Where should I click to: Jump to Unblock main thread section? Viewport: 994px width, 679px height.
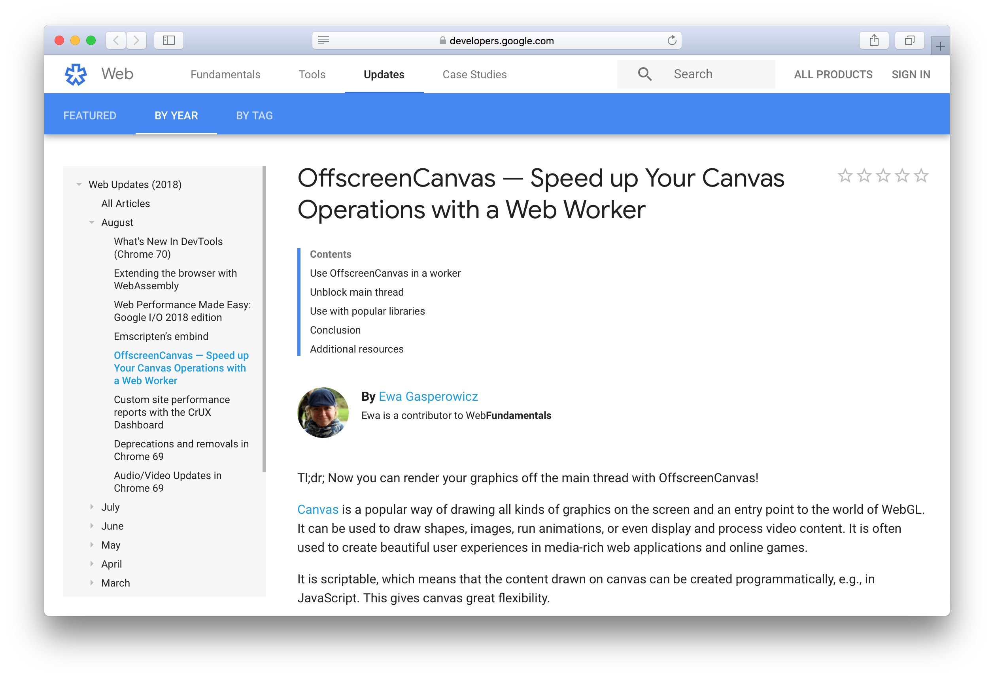[x=357, y=292]
